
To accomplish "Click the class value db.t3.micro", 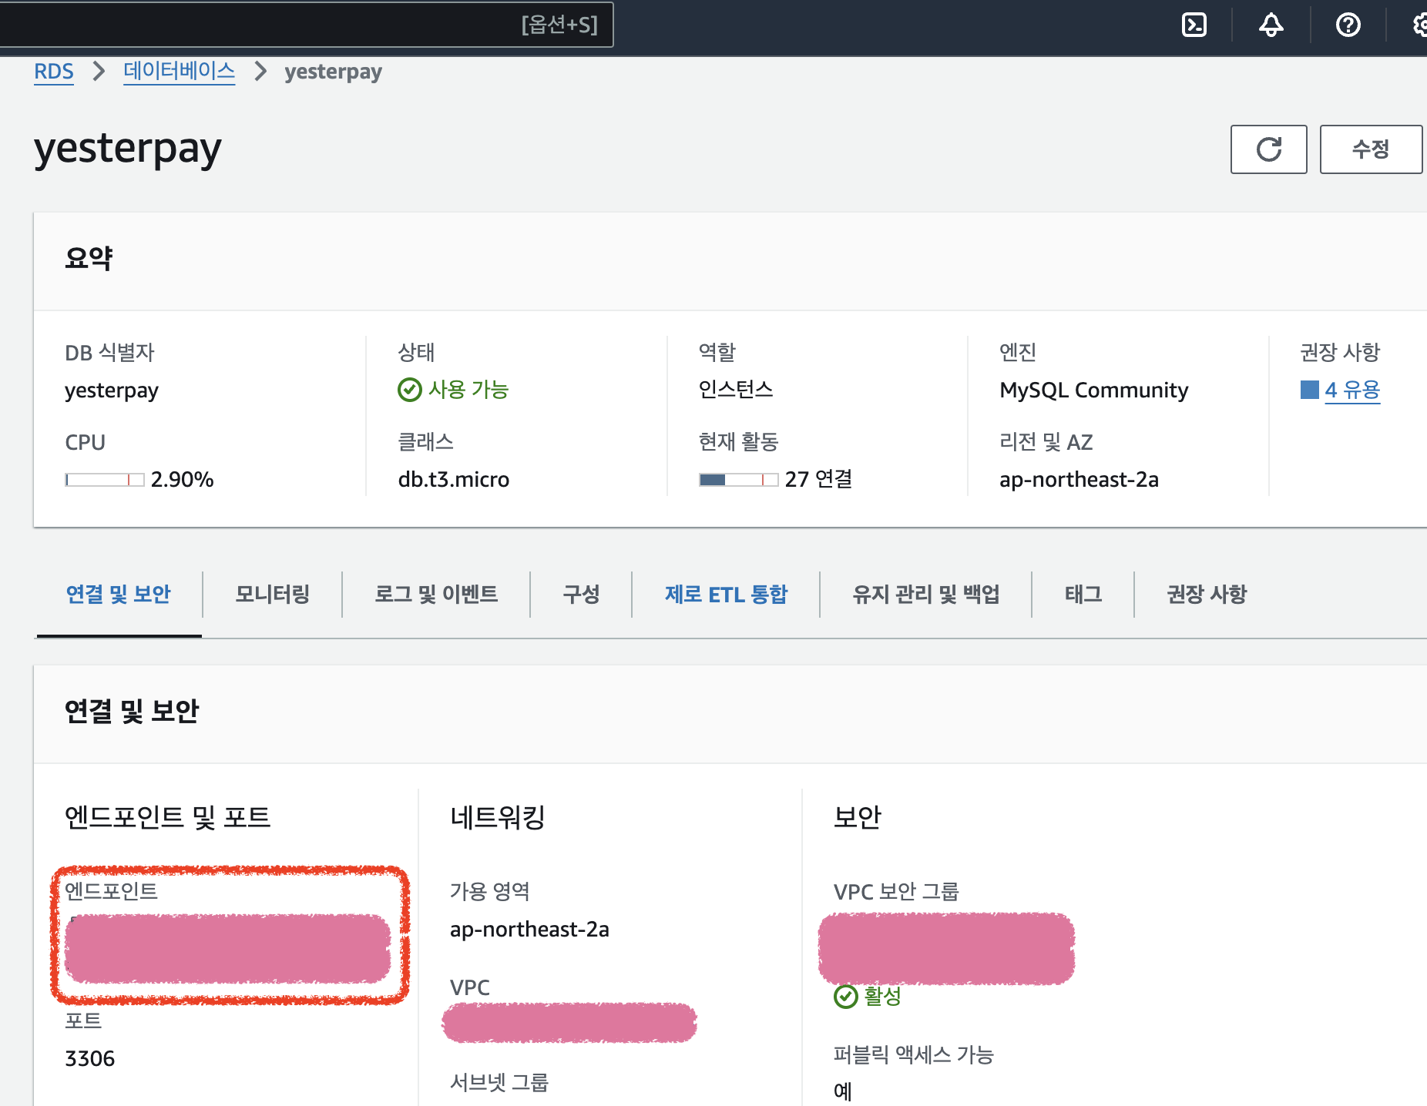I will pyautogui.click(x=454, y=480).
